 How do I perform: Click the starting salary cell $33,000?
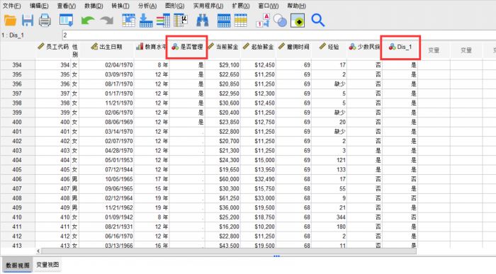click(258, 198)
